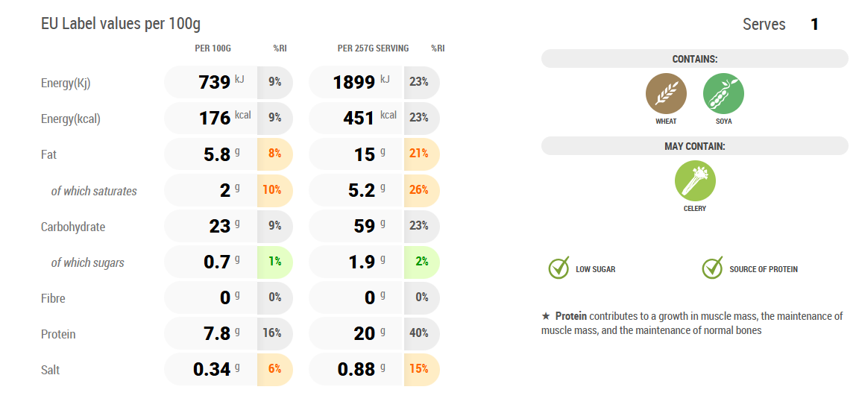The height and width of the screenshot is (419, 859).
Task: Click the Per 257g Serving column header
Action: [x=373, y=48]
